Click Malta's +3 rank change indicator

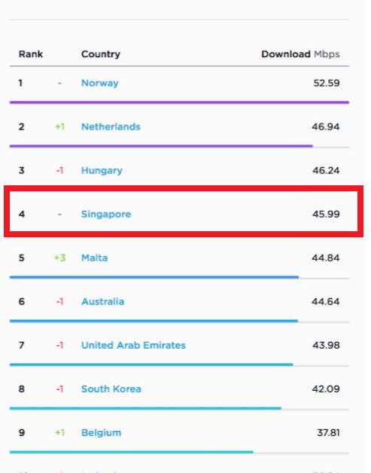point(59,258)
